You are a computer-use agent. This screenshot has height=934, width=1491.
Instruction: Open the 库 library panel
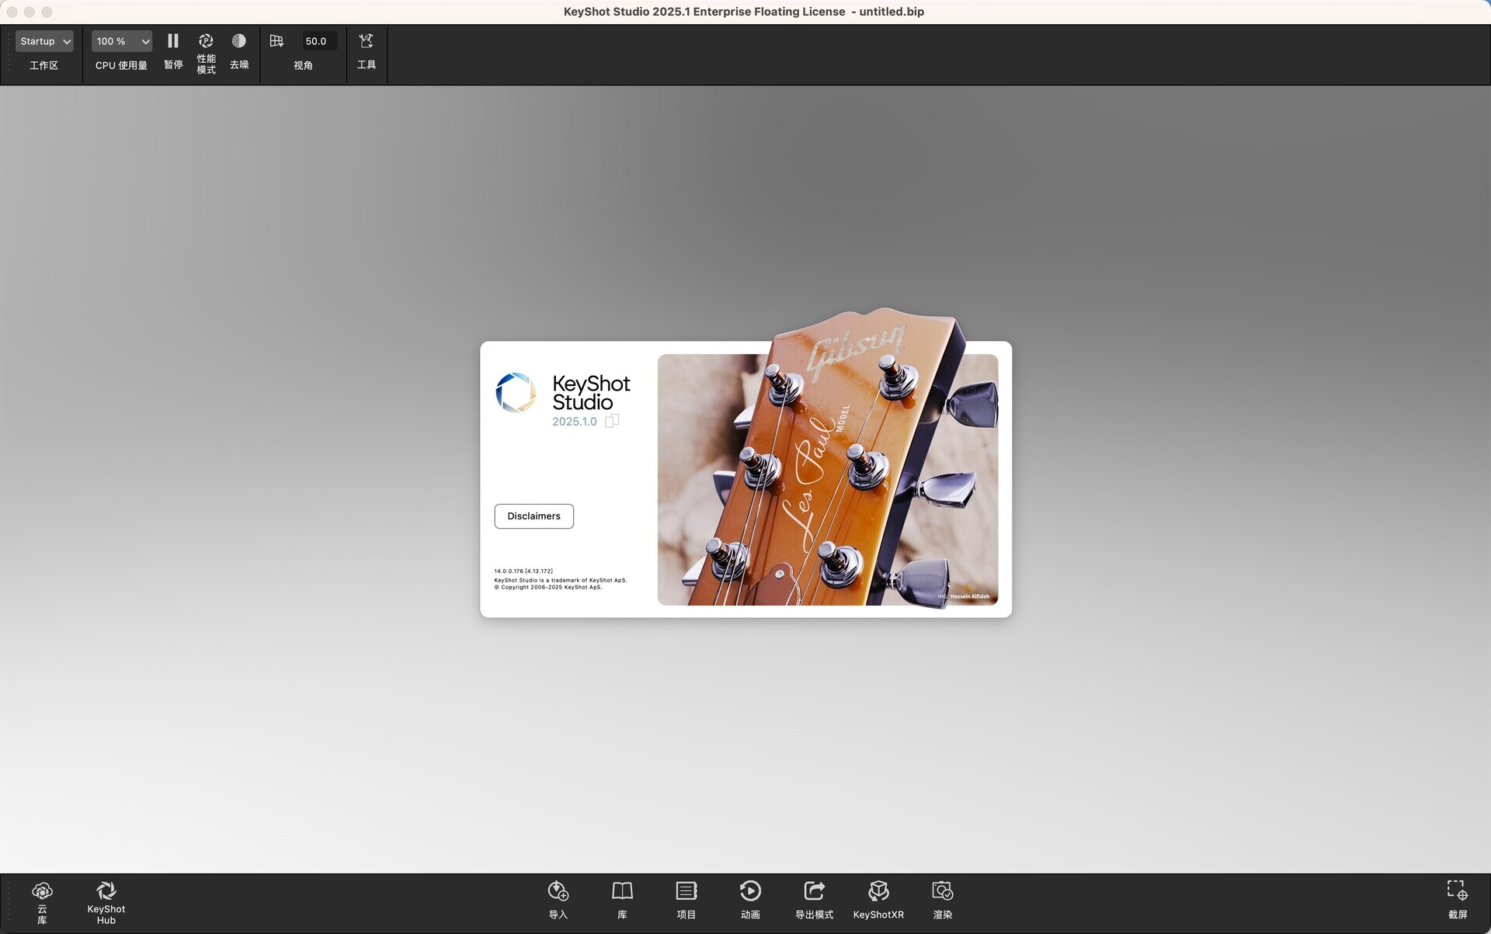pyautogui.click(x=622, y=899)
